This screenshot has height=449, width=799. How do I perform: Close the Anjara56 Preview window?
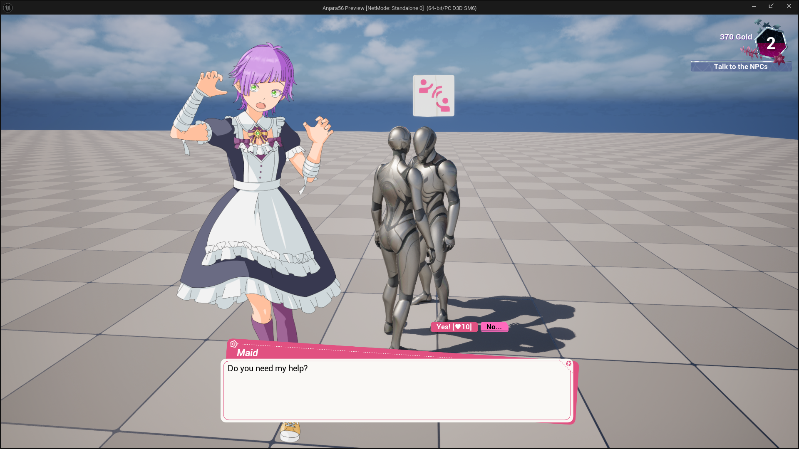pos(789,6)
